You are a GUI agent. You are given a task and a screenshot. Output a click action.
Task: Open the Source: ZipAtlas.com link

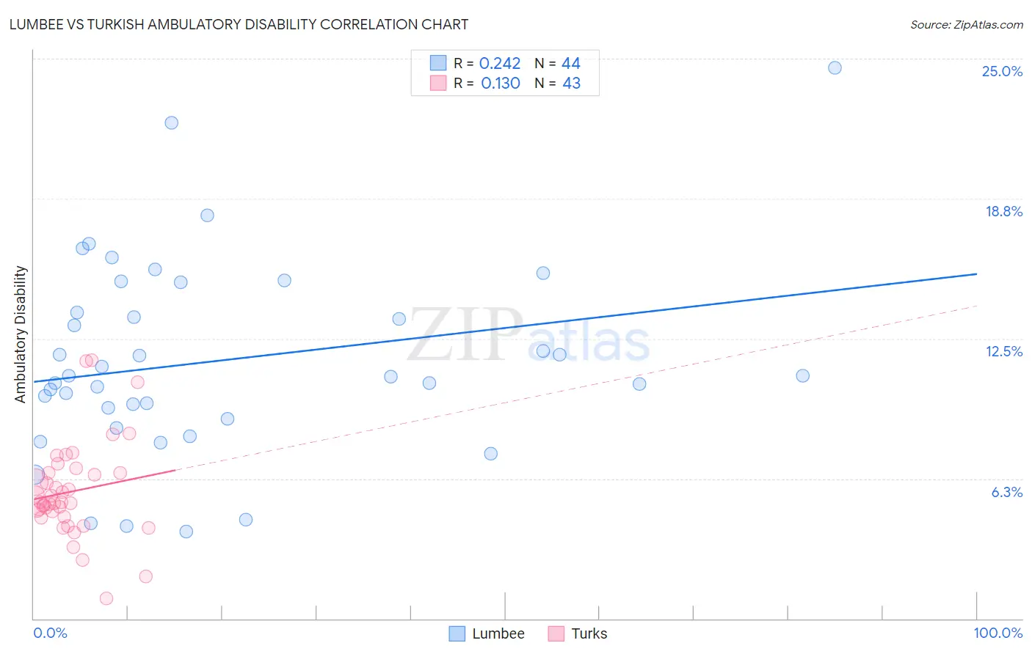coord(967,24)
